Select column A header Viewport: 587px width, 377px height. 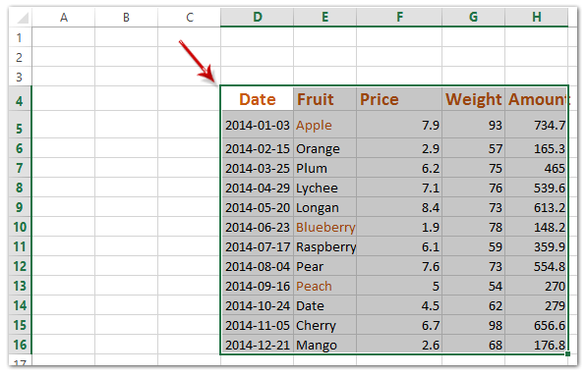(64, 18)
